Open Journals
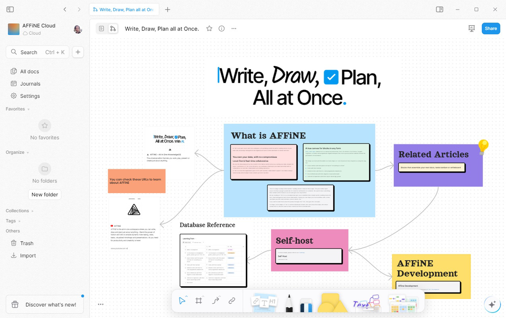The image size is (506, 318). point(45,84)
